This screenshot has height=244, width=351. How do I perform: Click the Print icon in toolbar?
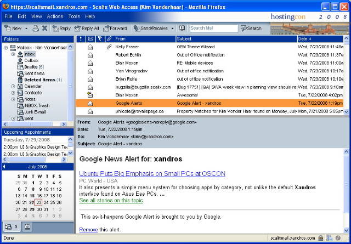pyautogui.click(x=35, y=28)
